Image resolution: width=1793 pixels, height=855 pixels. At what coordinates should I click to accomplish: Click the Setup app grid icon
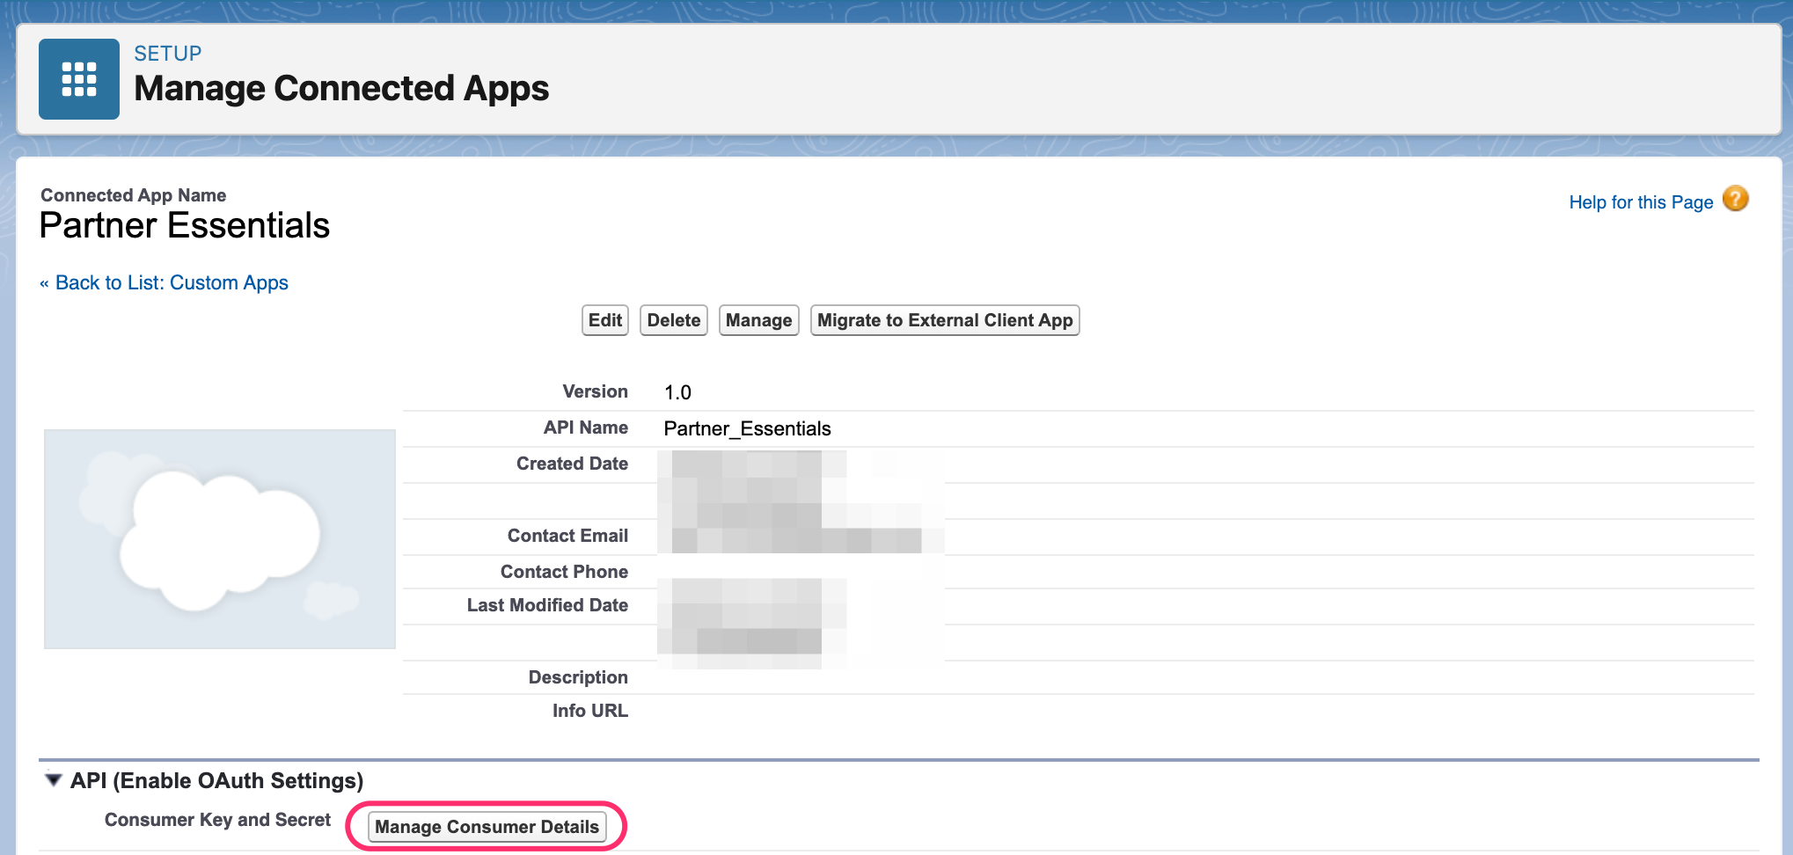[x=79, y=79]
